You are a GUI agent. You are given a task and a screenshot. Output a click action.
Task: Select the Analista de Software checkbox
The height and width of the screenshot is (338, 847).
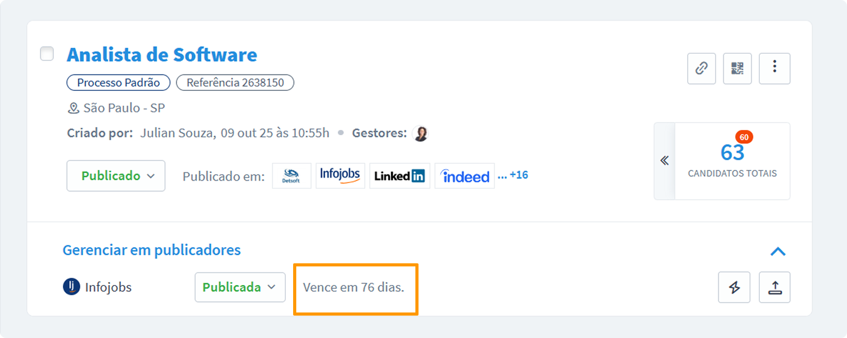click(47, 54)
